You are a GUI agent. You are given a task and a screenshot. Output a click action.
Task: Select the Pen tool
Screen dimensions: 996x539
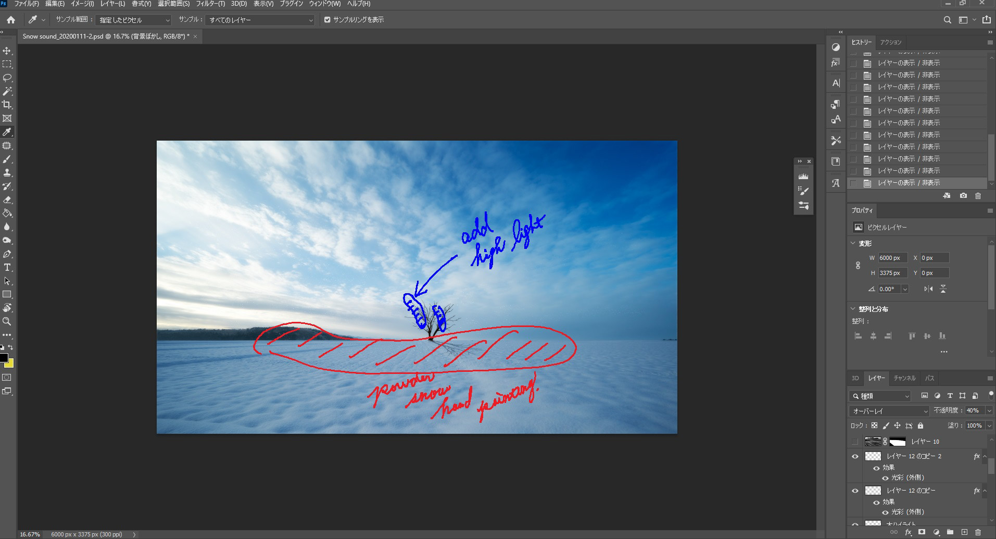[x=7, y=254]
